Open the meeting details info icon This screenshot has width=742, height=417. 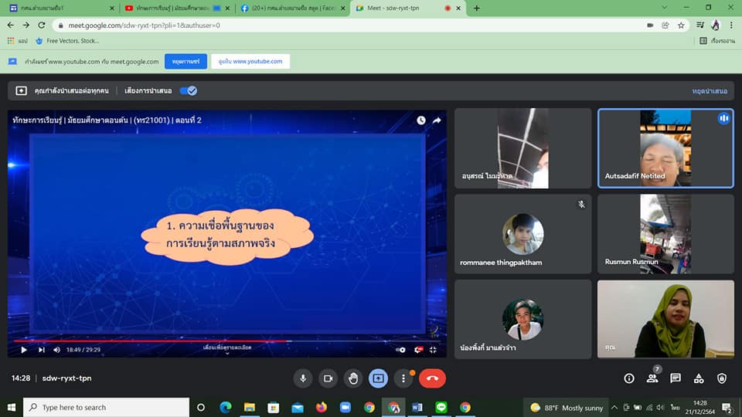[629, 378]
